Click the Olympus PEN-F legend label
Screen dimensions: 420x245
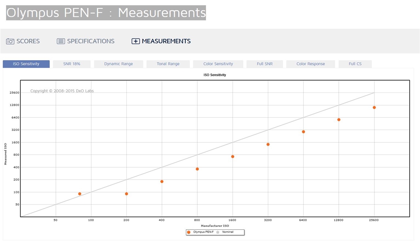(203, 232)
